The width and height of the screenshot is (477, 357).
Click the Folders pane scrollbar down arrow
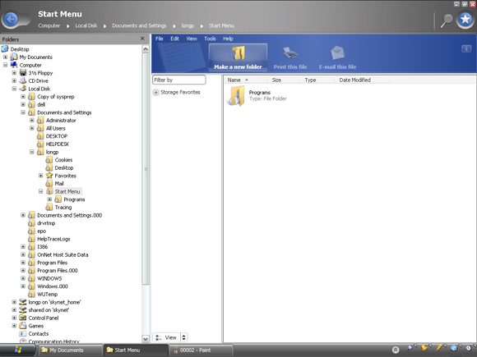(x=146, y=338)
